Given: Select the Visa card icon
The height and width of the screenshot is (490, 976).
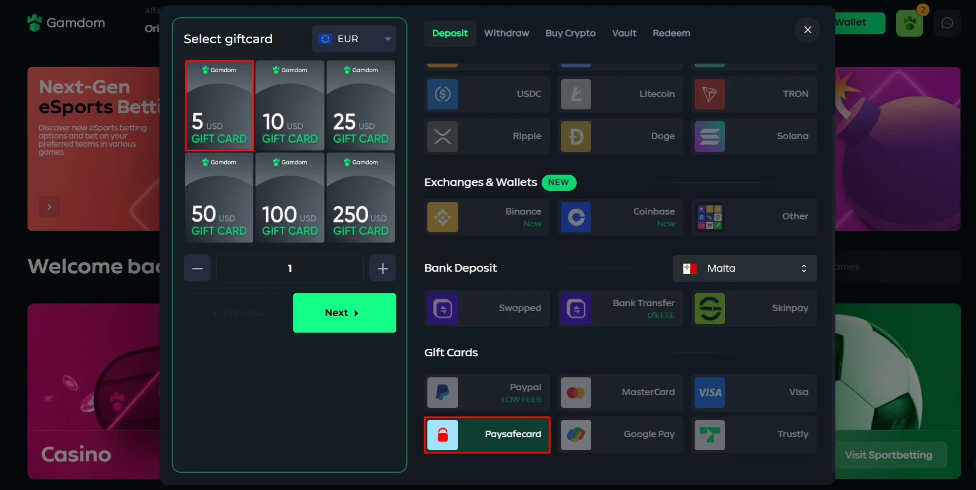Looking at the screenshot, I should [710, 392].
